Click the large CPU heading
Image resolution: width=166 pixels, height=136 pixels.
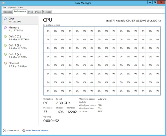click(x=48, y=20)
